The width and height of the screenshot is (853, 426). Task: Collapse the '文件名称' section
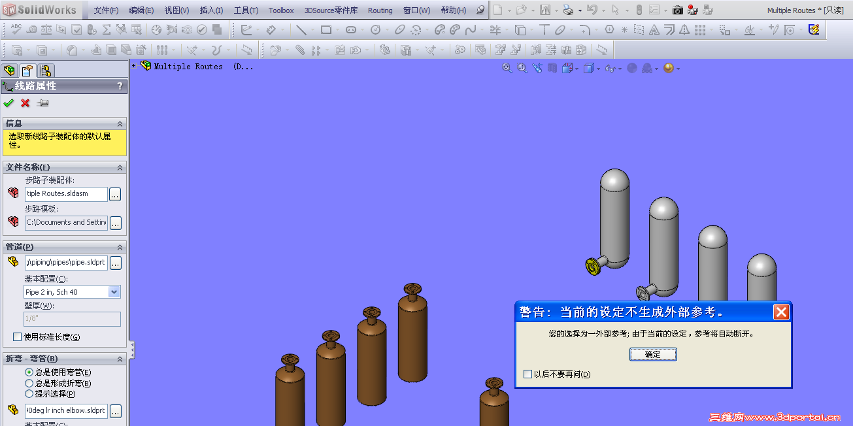tap(120, 168)
